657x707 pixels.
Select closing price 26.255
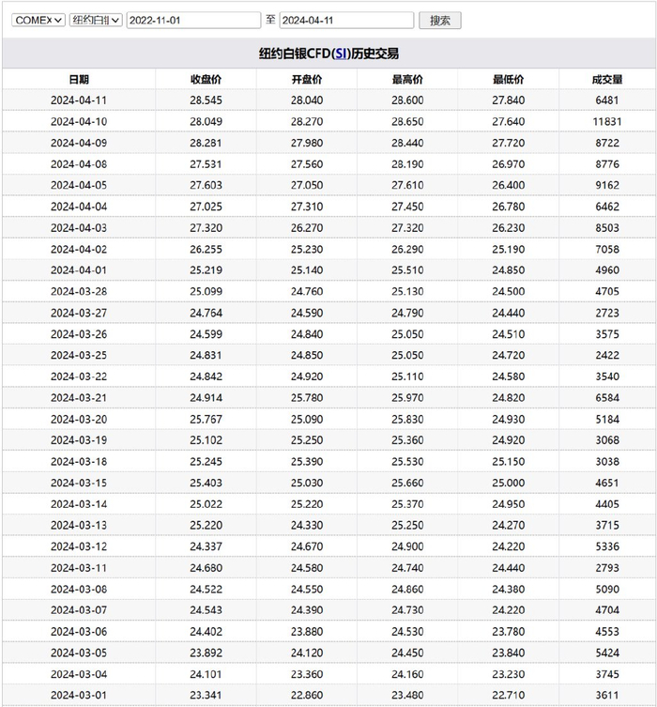coord(206,250)
